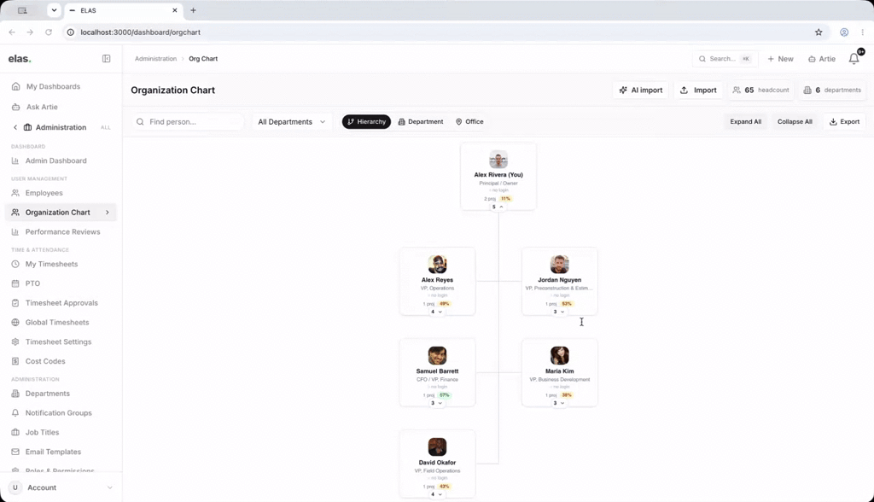
Task: Click the New button
Action: pyautogui.click(x=780, y=59)
